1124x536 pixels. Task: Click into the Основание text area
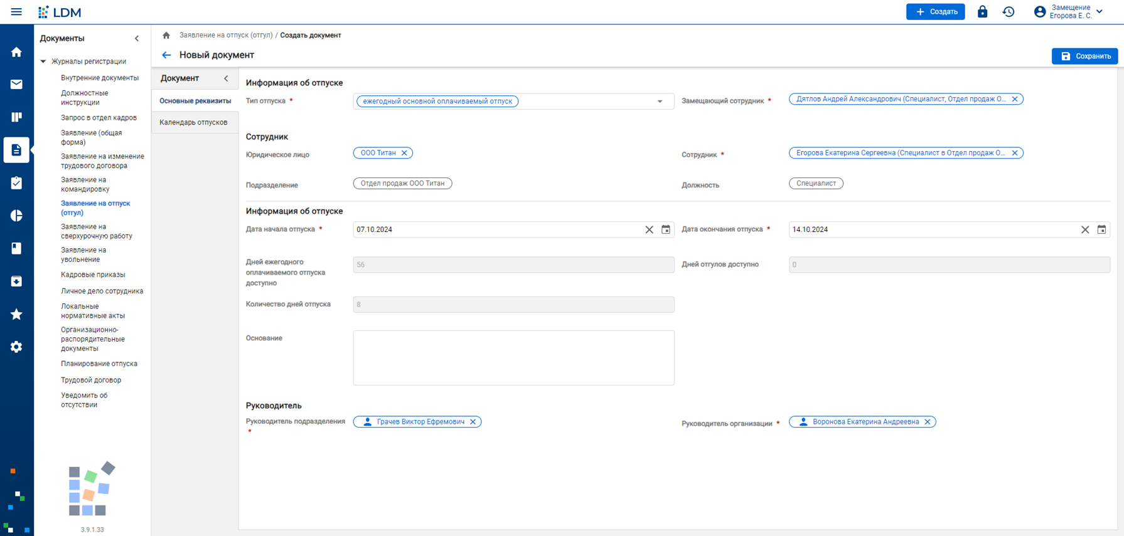pyautogui.click(x=513, y=357)
